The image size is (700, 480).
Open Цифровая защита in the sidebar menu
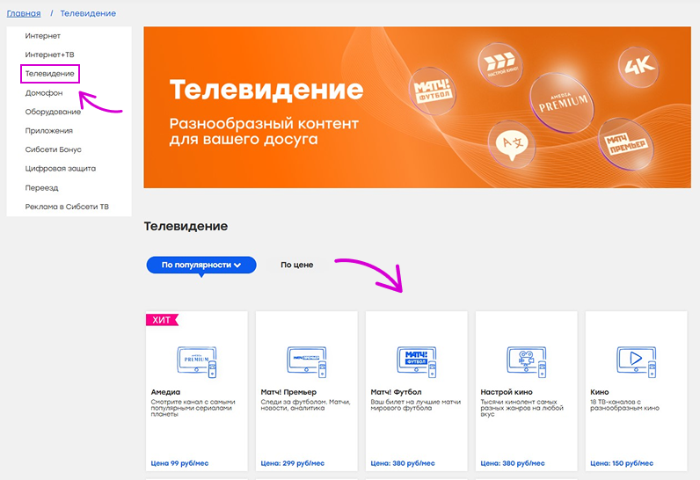(x=61, y=169)
